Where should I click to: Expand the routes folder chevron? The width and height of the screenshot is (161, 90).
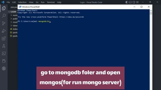tap(11, 22)
